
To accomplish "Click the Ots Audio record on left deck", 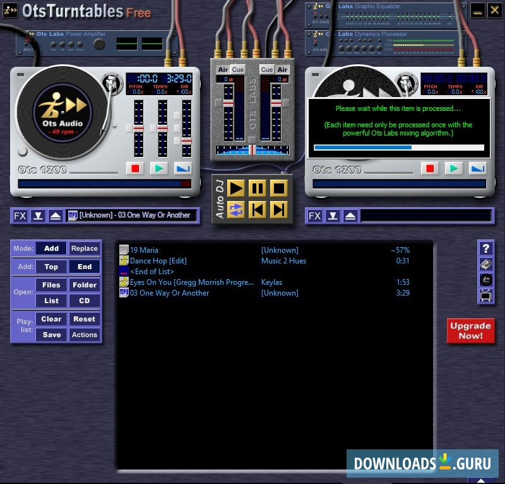I will tap(62, 113).
